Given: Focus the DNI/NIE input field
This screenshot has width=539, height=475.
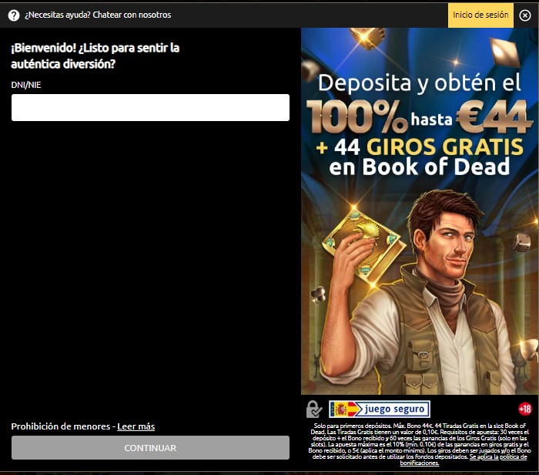Looking at the screenshot, I should tap(150, 107).
